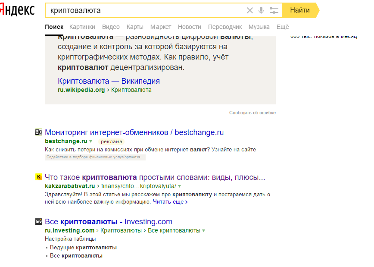Image resolution: width=374 pixels, height=267 pixels.
Task: Select the Поиск tab
Action: (x=54, y=27)
